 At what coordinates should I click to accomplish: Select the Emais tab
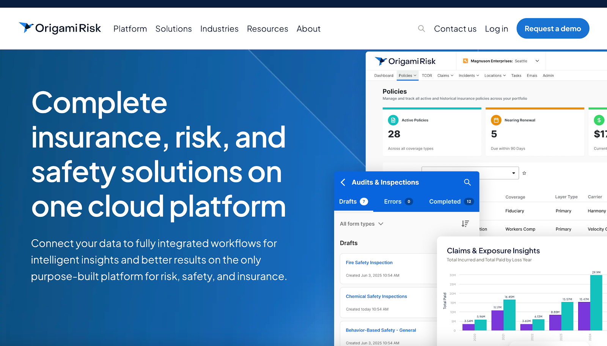click(x=532, y=76)
